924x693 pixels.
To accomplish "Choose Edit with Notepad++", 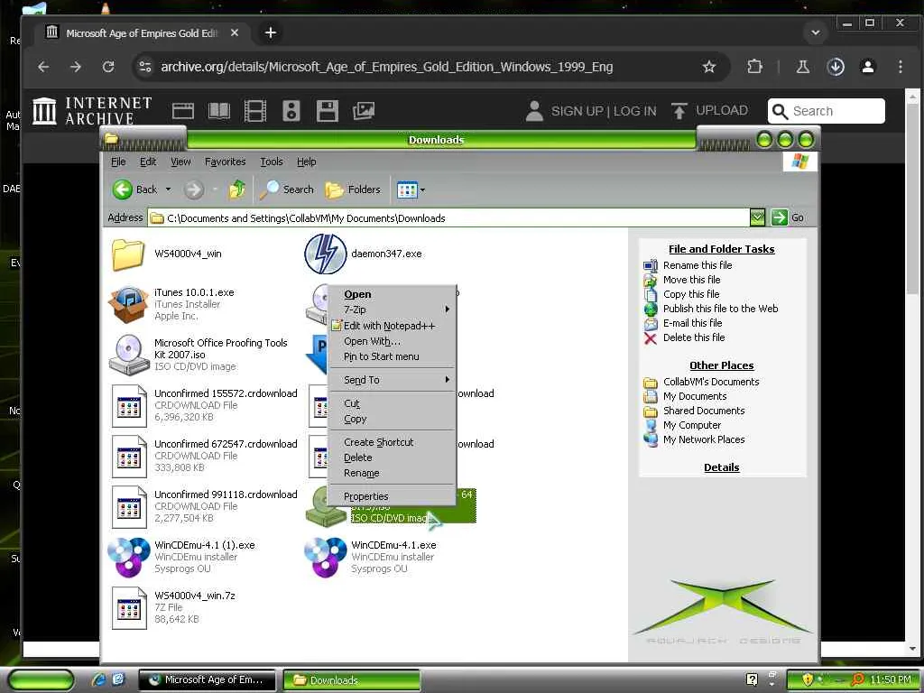I will (393, 325).
